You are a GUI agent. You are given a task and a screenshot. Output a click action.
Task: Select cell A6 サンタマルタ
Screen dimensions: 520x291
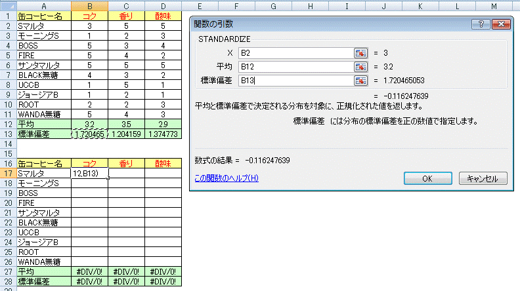(x=44, y=66)
